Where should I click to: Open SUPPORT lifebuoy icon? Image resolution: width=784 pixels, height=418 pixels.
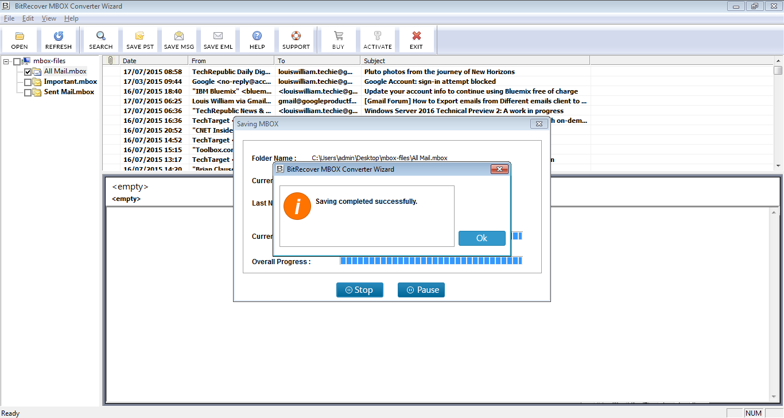(296, 40)
